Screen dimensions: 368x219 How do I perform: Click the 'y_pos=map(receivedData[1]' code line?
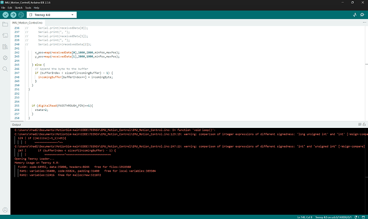[x=77, y=56]
